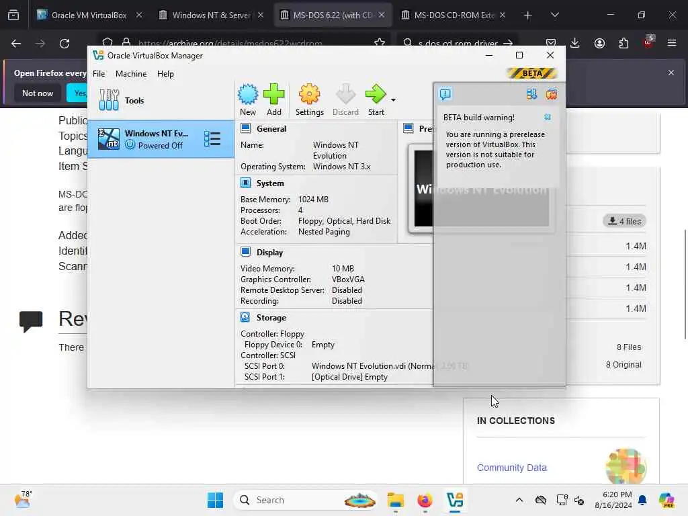Open the list all tabs dropdown
688x516 pixels.
tap(554, 15)
